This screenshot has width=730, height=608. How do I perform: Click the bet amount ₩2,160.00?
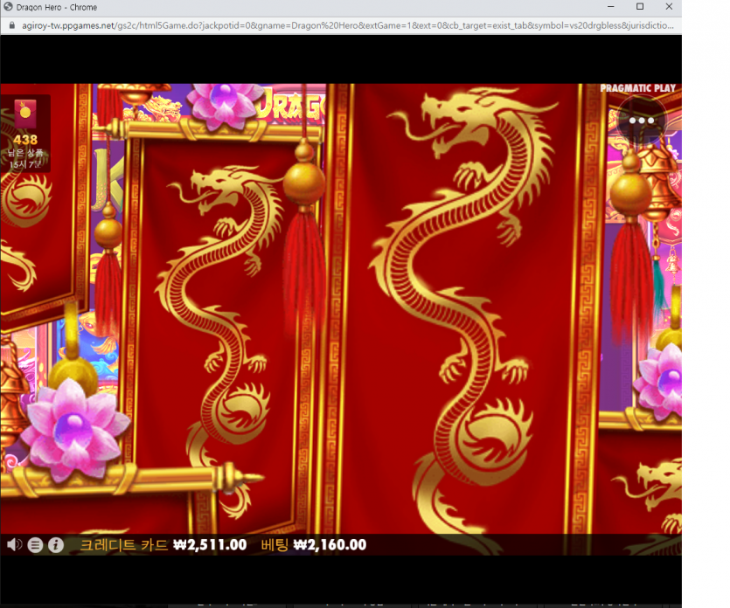[330, 545]
